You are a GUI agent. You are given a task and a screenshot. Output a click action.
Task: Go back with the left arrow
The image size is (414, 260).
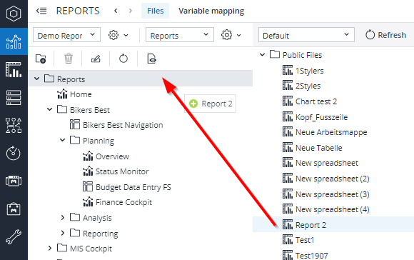point(116,11)
